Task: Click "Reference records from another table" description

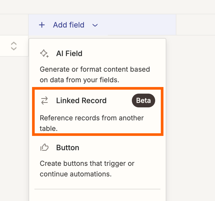Action: (92, 118)
